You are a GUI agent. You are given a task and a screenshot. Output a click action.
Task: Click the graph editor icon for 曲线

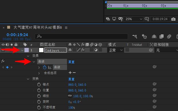click(x=50, y=67)
